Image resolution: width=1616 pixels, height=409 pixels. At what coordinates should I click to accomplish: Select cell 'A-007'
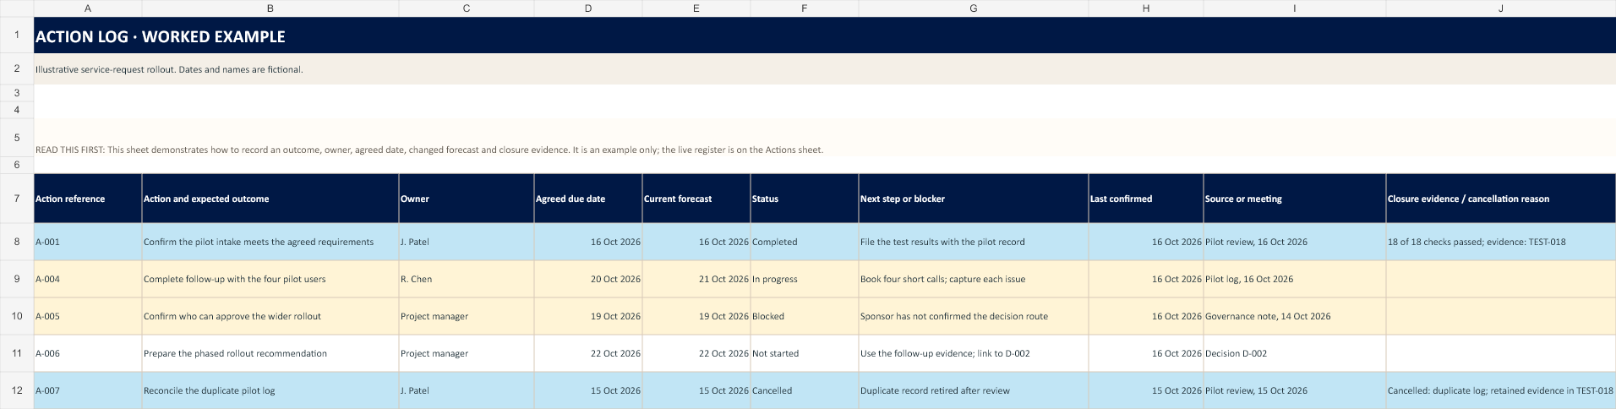88,390
